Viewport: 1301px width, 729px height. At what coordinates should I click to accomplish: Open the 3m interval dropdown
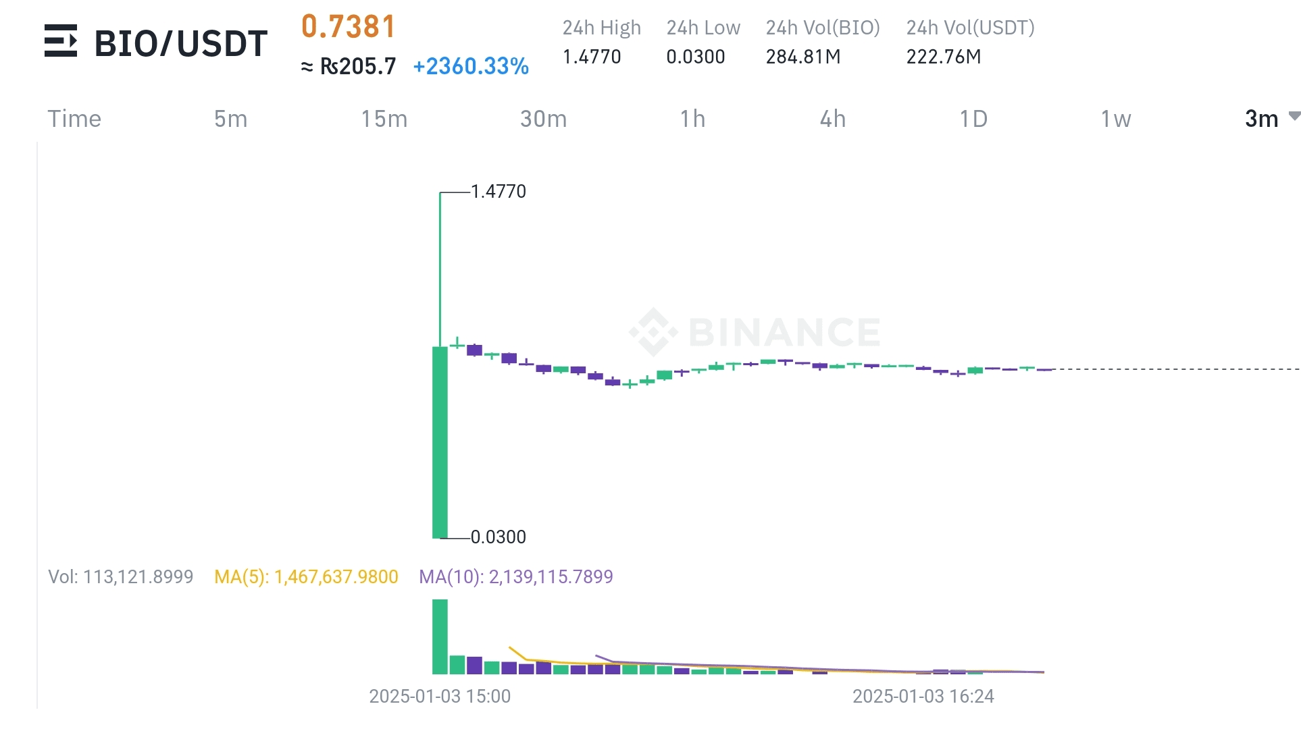pyautogui.click(x=1261, y=119)
